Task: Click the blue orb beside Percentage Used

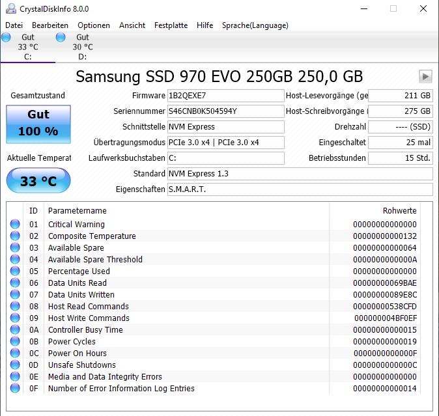Action: click(15, 271)
